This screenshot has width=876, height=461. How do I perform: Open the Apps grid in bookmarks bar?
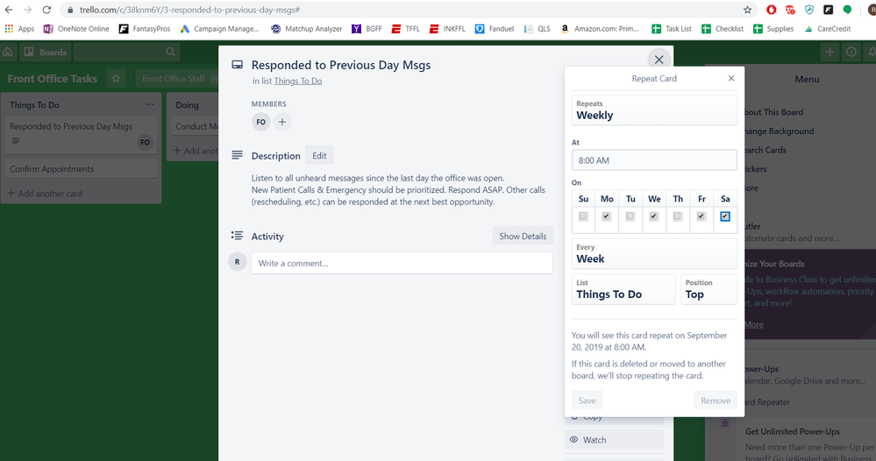(x=19, y=28)
